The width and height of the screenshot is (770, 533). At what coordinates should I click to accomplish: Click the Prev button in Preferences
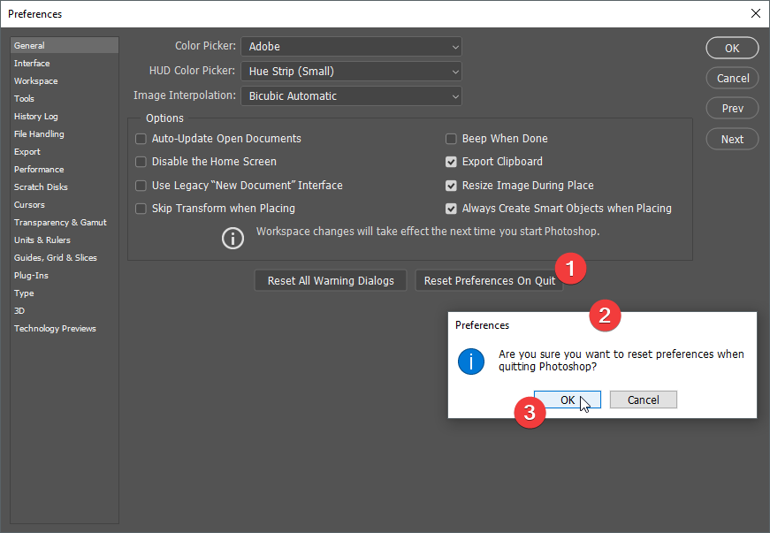coord(732,109)
